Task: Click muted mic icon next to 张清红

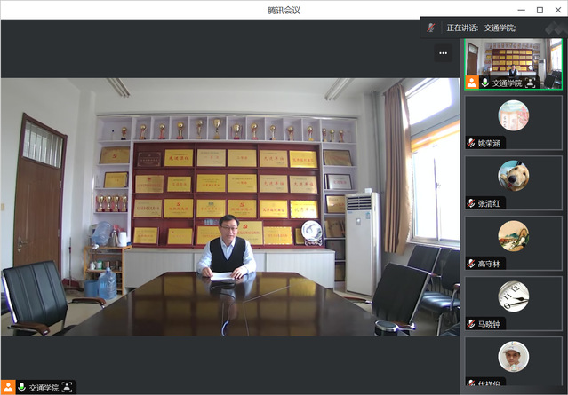Action: (x=471, y=202)
